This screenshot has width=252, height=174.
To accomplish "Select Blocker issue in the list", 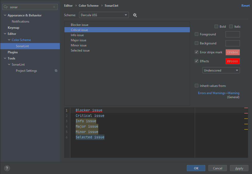I will (x=80, y=25).
